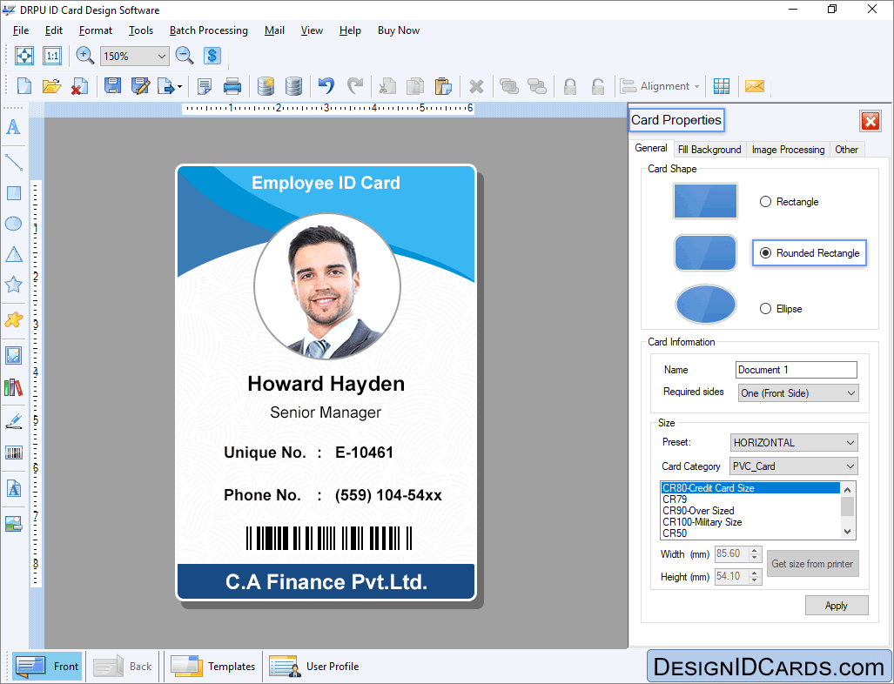Open the Required sides dropdown
This screenshot has height=684, width=894.
pos(797,392)
